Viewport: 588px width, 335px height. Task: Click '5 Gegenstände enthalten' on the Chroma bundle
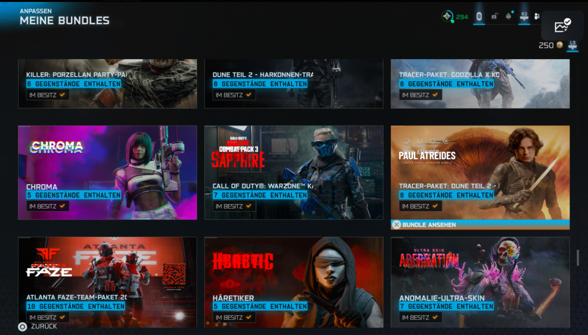(x=74, y=195)
